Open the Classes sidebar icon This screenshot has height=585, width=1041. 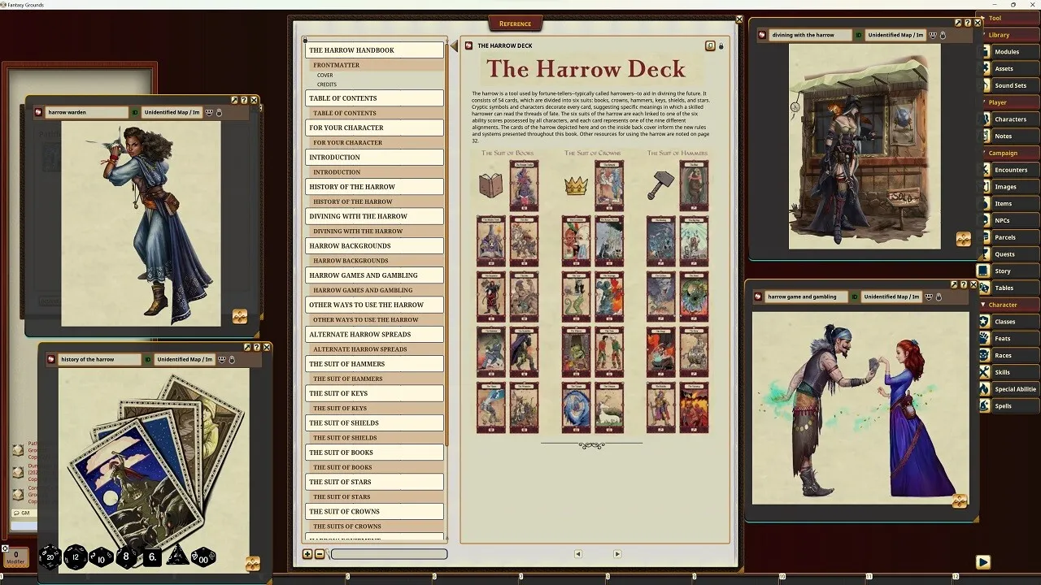coord(984,321)
